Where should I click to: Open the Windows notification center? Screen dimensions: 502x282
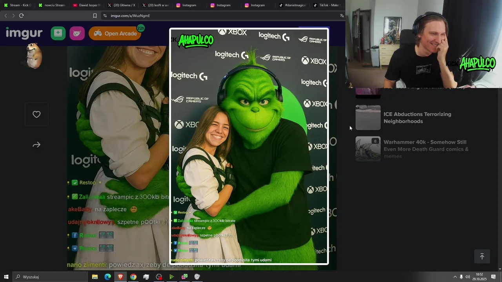493,277
